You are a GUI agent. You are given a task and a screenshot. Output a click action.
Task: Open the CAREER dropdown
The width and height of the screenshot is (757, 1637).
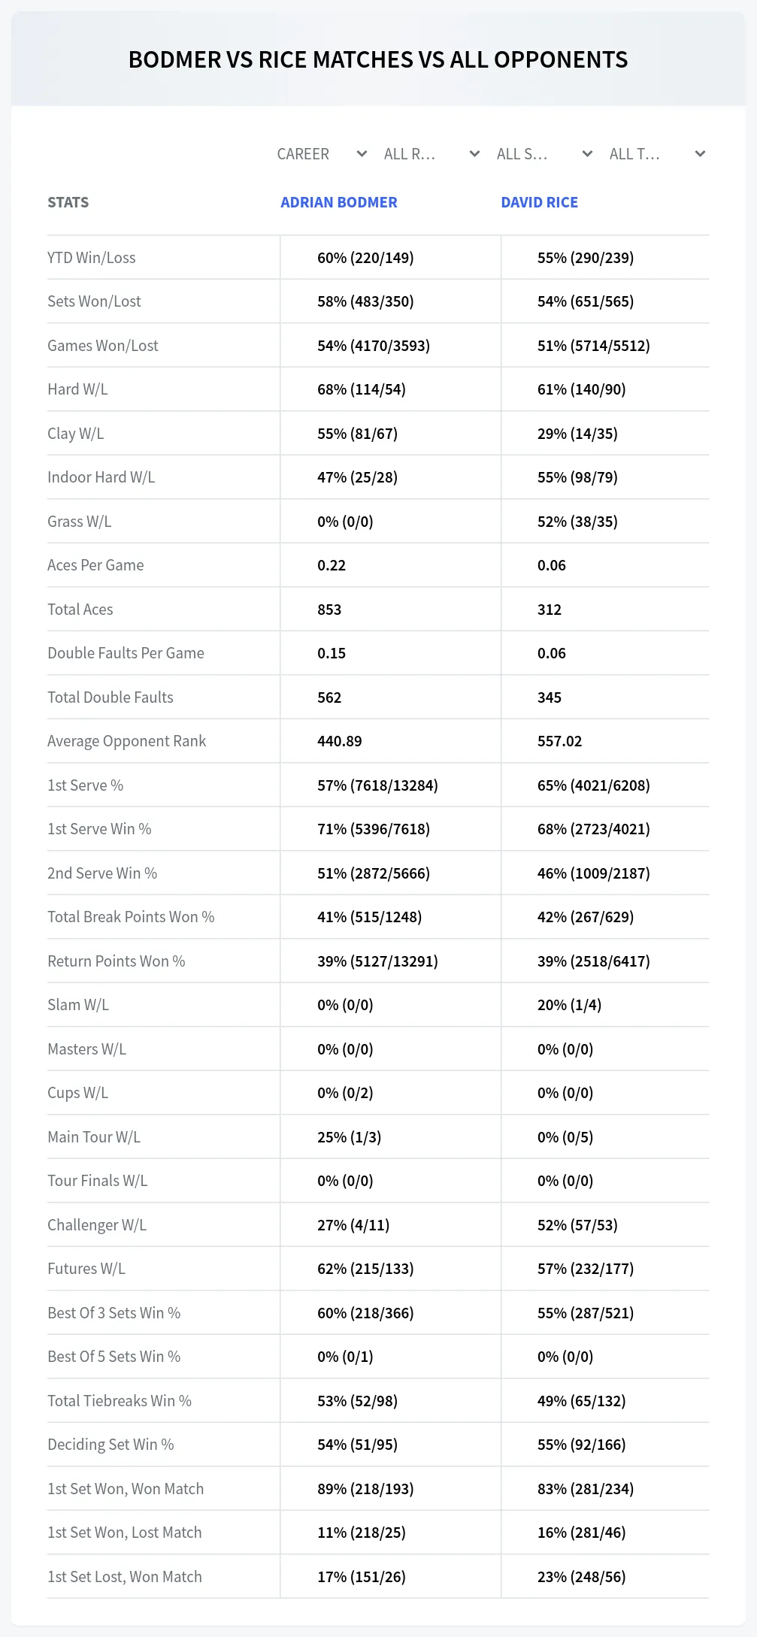point(321,154)
